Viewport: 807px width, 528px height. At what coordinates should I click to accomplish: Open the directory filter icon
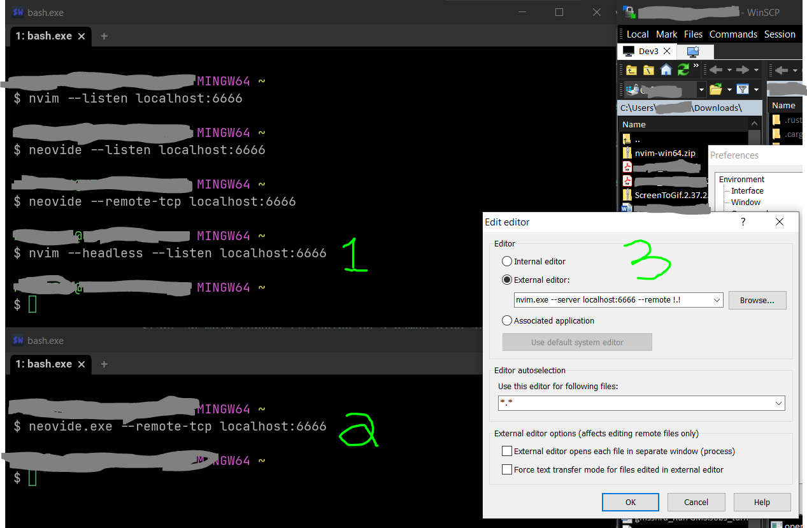[743, 89]
